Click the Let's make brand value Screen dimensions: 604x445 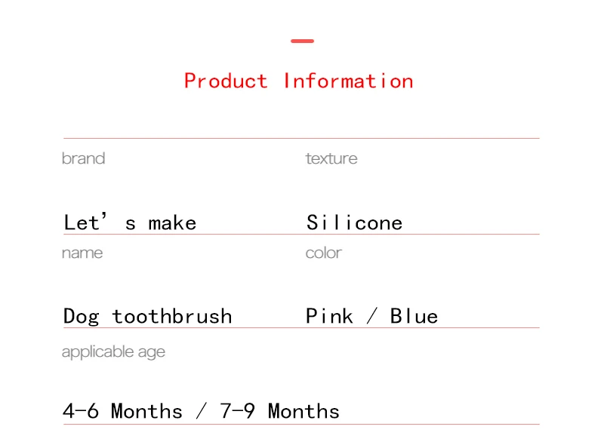tap(130, 222)
